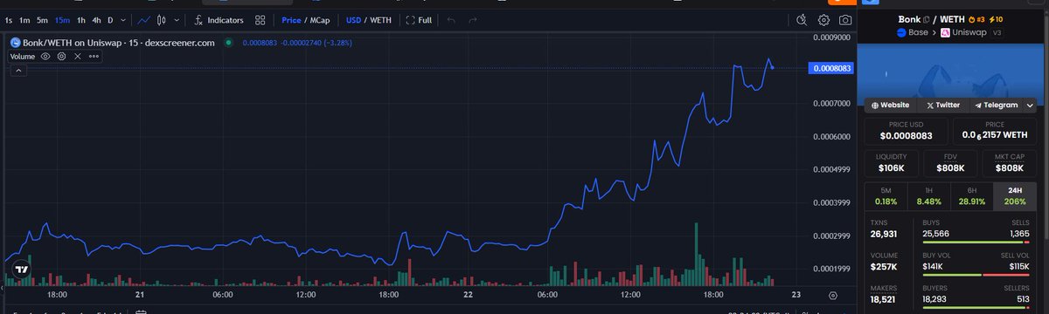The width and height of the screenshot is (1049, 314).
Task: Open the Indicators menu
Action: tap(219, 19)
